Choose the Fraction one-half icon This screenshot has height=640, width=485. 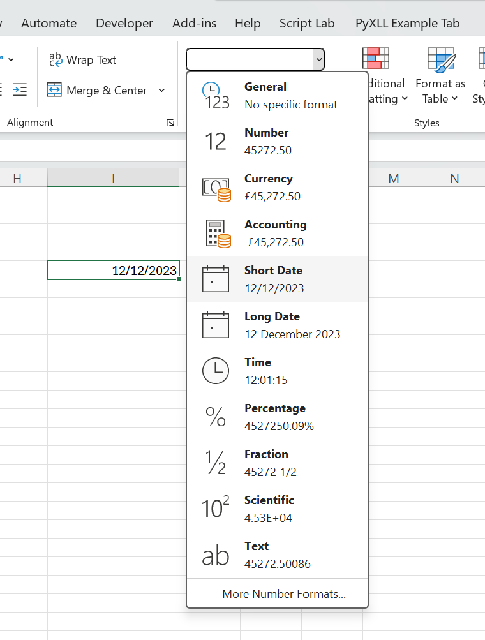pyautogui.click(x=216, y=463)
